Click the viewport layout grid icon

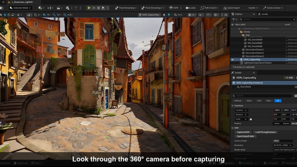pos(226,14)
